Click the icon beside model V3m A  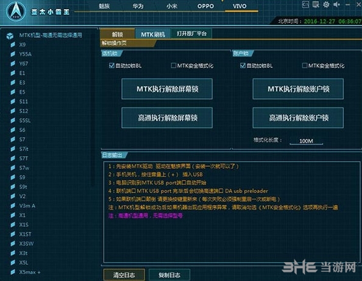click(13, 205)
